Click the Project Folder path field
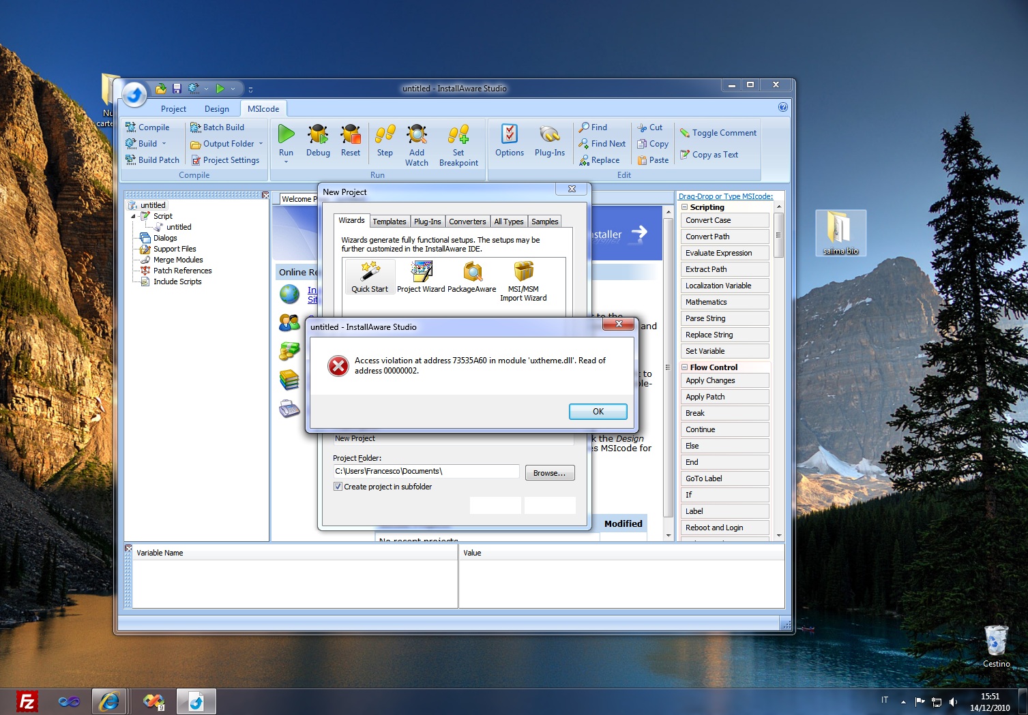Screen dimensions: 1028x715 pos(426,472)
